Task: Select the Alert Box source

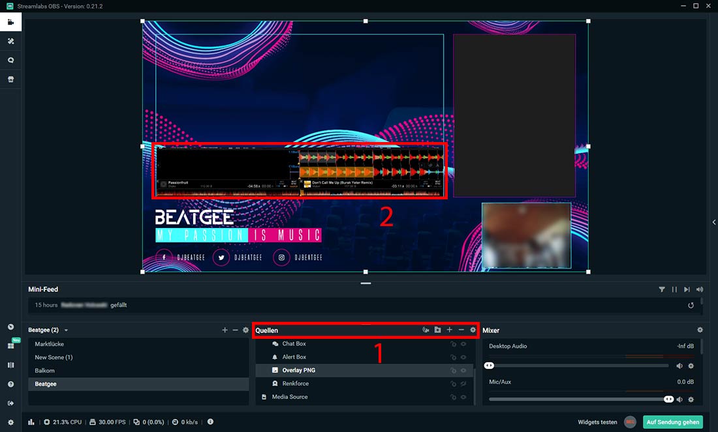Action: (364, 357)
